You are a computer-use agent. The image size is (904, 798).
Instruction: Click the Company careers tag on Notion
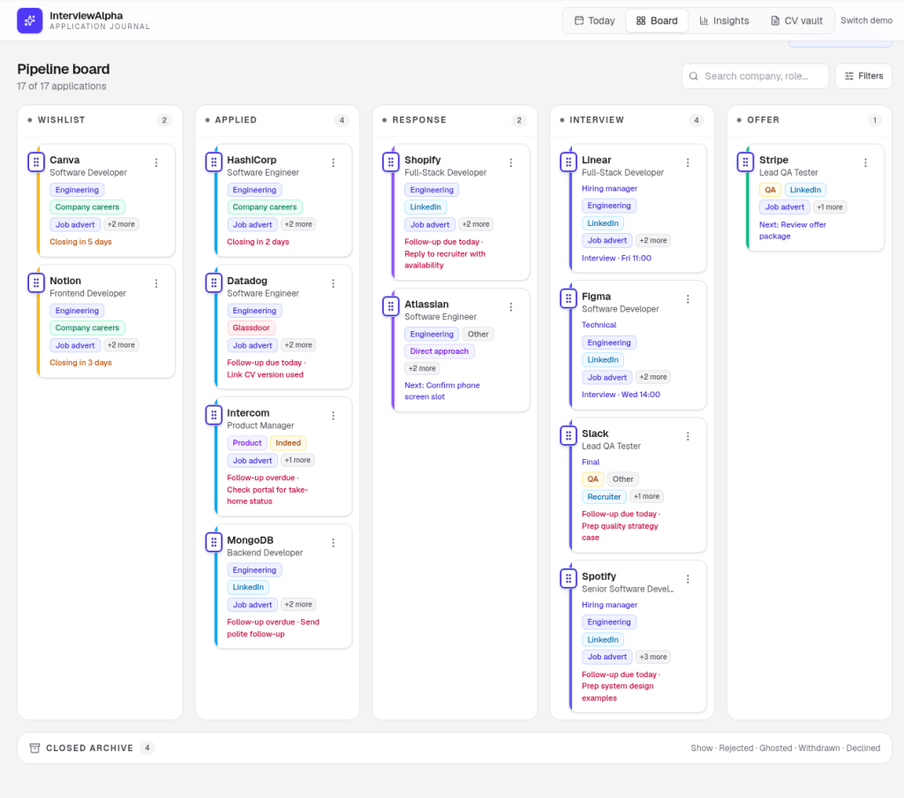[87, 327]
